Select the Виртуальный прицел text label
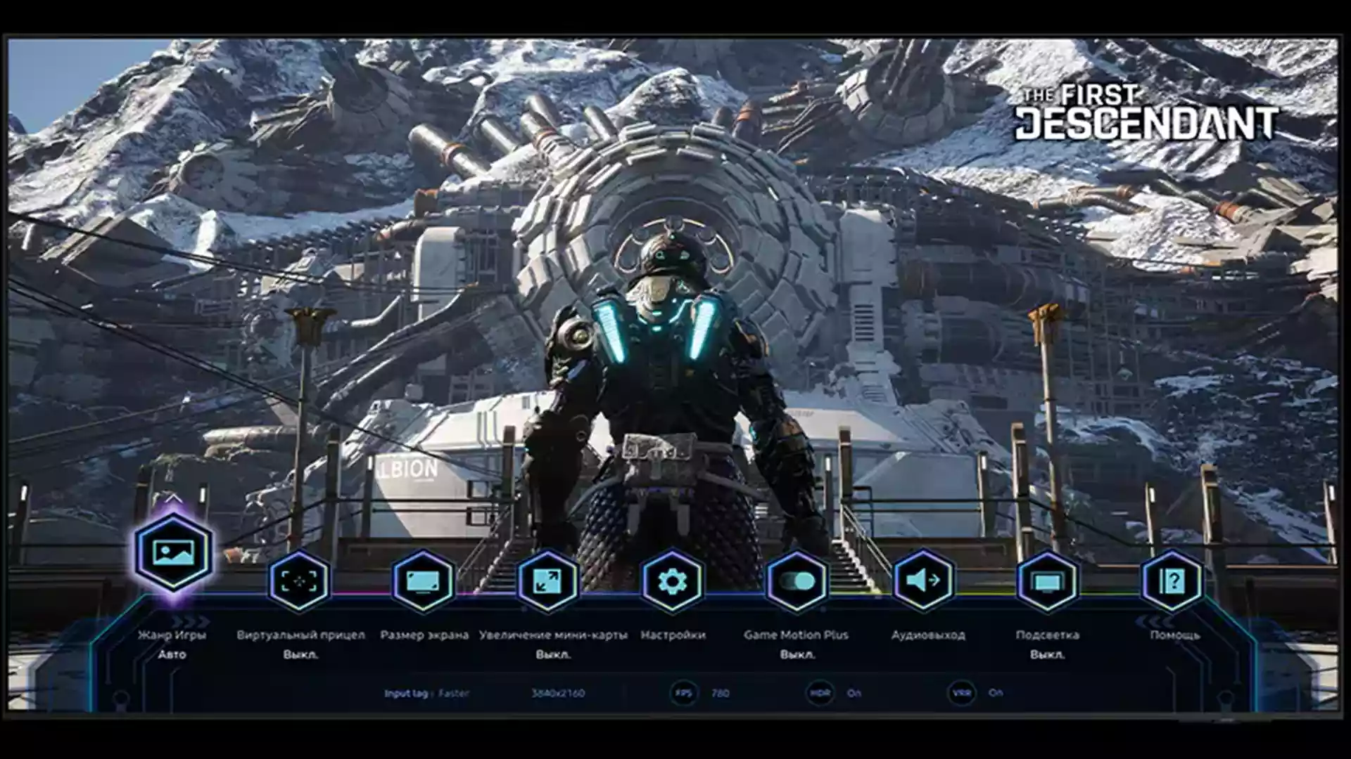This screenshot has width=1351, height=759. coord(300,635)
